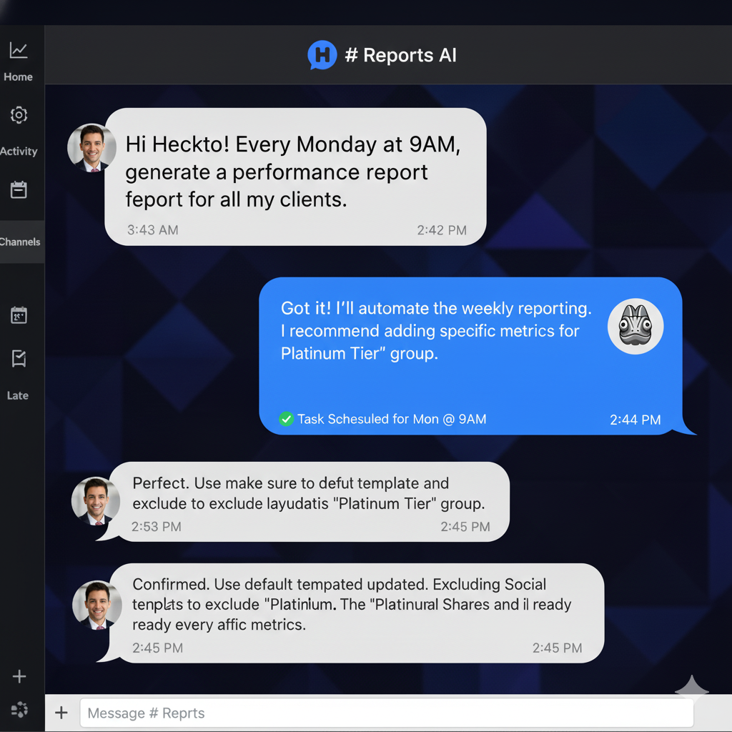This screenshot has height=732, width=732.
Task: Open the date calendar icon in sidebar
Action: (x=19, y=315)
